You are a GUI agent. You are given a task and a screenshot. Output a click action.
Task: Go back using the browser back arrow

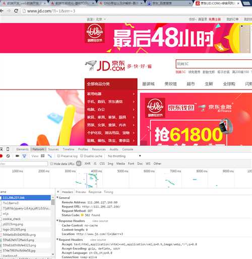click(x=2, y=11)
